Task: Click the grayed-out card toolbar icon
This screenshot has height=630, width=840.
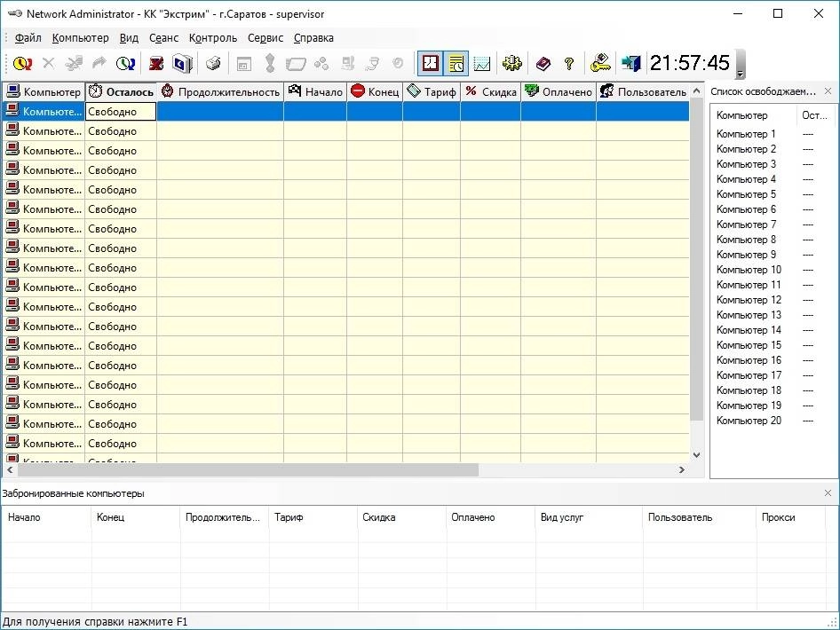Action: pyautogui.click(x=296, y=64)
